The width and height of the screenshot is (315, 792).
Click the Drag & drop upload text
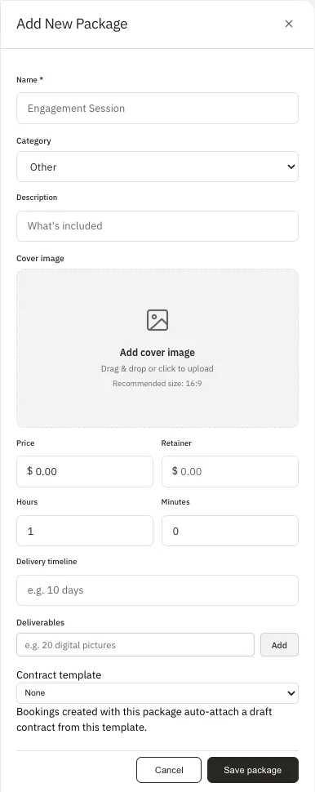click(x=157, y=369)
